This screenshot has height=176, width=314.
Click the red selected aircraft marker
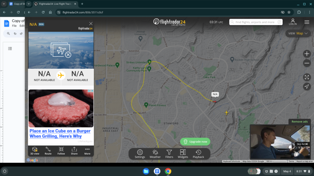point(214,102)
